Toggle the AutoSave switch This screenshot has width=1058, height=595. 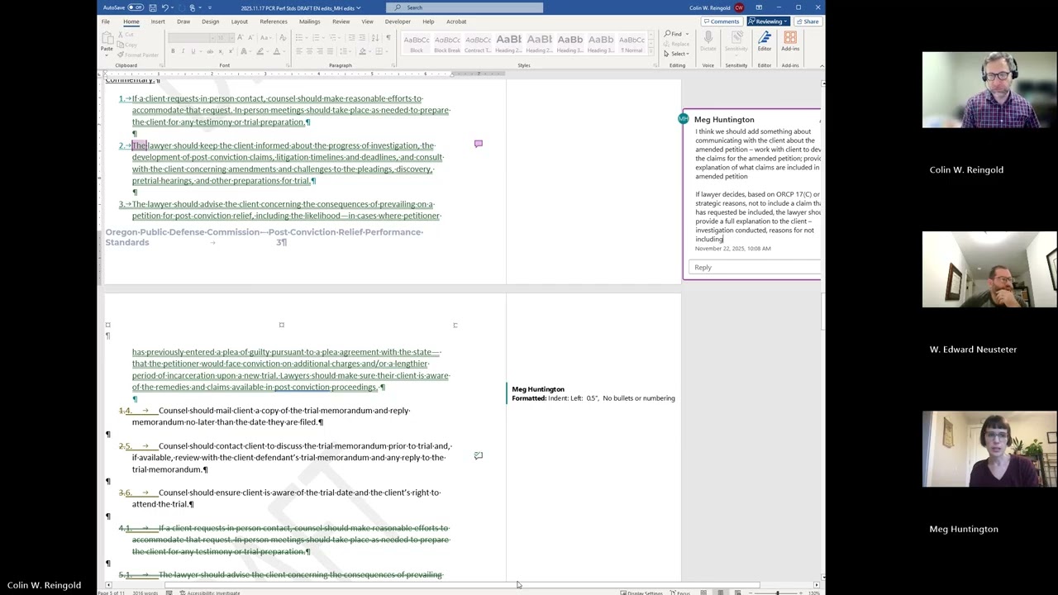point(134,7)
